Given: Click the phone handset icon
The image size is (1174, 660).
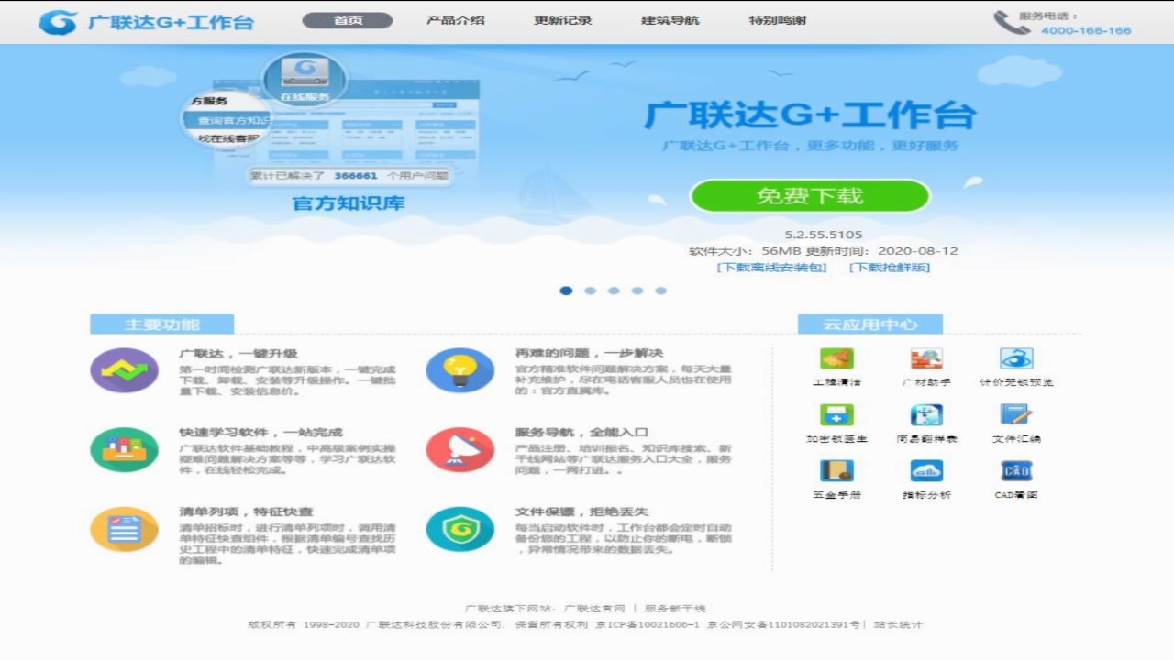Looking at the screenshot, I should click(x=1012, y=22).
